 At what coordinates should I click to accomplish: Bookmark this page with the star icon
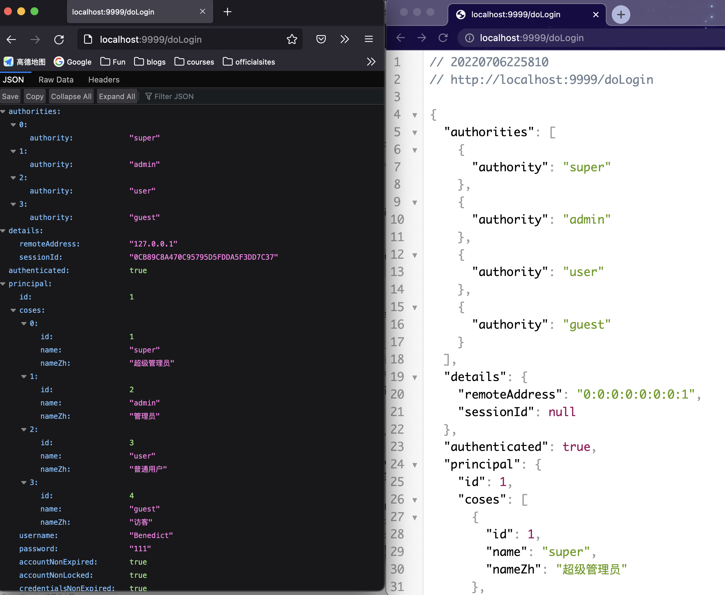coord(292,39)
